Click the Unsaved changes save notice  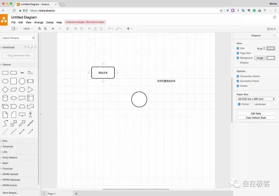85,22
